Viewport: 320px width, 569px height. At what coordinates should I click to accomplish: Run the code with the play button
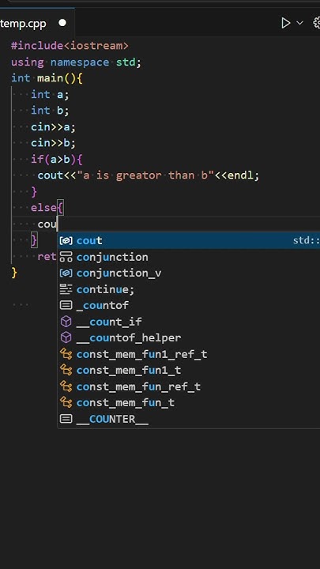coord(286,23)
